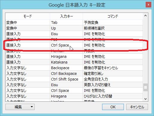Select the Up key cell
The height and width of the screenshot is (116, 154).
(x=66, y=28)
